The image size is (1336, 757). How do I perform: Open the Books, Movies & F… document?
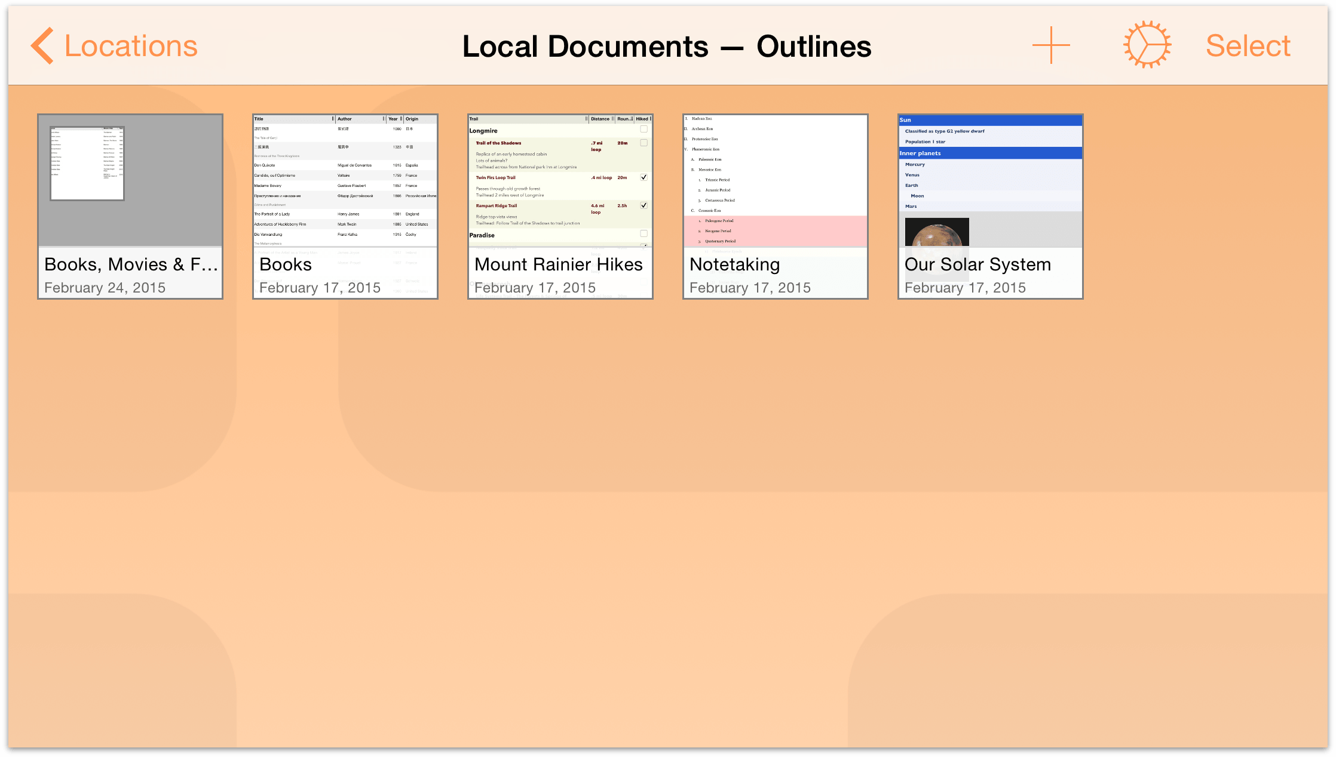point(130,207)
